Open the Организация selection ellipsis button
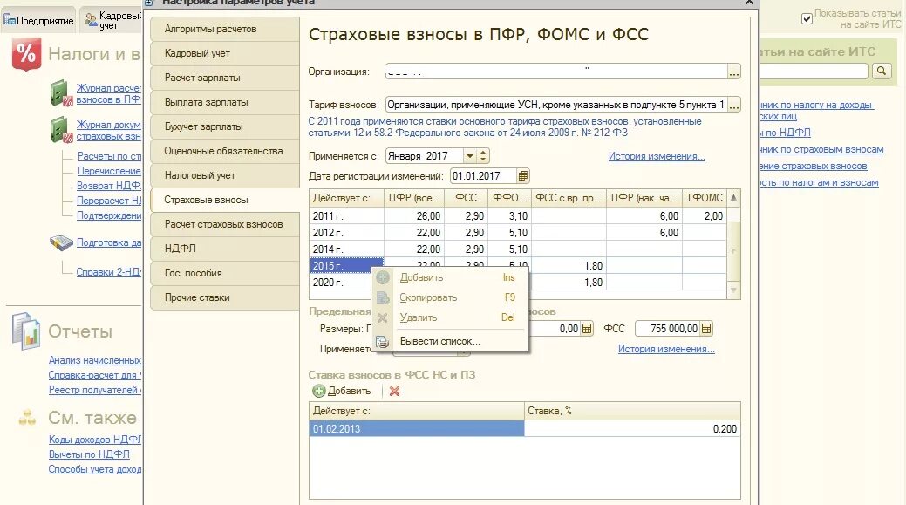Viewport: 906px width, 505px height. [x=734, y=72]
